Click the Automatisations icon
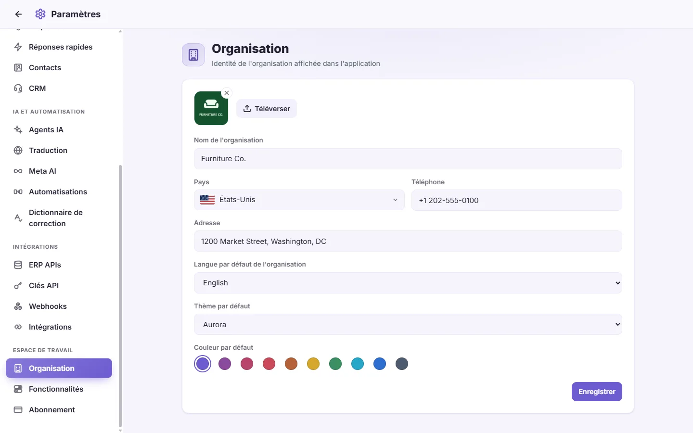The height and width of the screenshot is (433, 693). [18, 192]
